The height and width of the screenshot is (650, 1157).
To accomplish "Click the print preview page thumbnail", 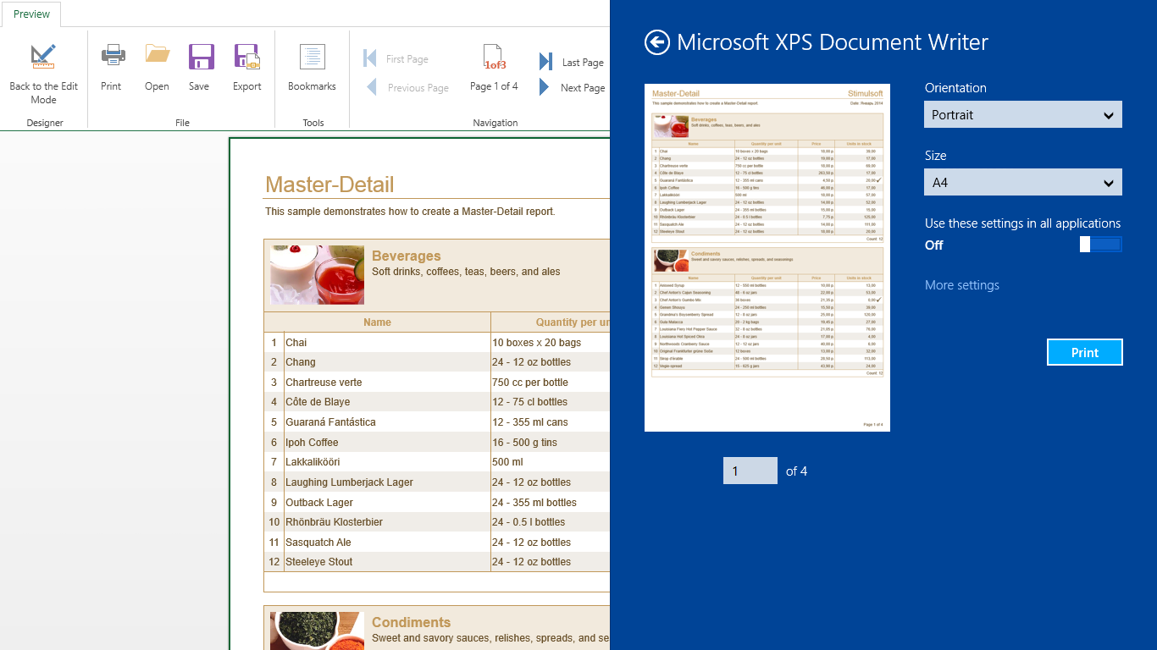I will 767,257.
